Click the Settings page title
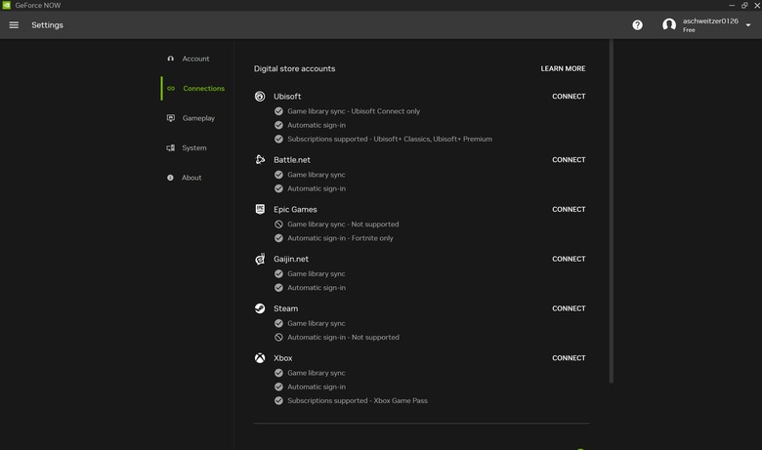This screenshot has height=450, width=762. coord(47,24)
